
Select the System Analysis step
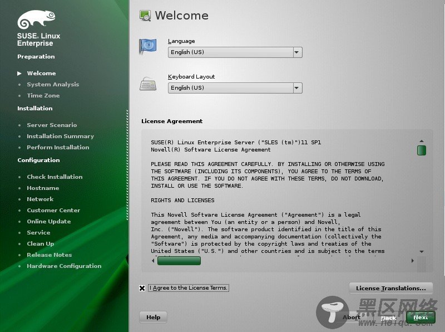point(53,85)
